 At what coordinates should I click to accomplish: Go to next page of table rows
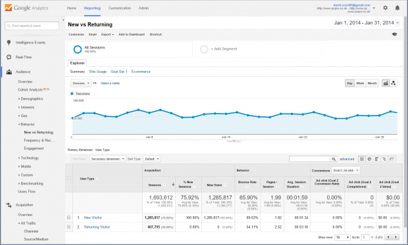395,237
